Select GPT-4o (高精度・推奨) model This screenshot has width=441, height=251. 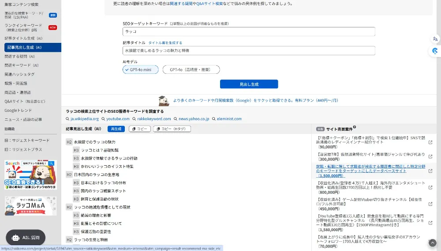tap(191, 69)
